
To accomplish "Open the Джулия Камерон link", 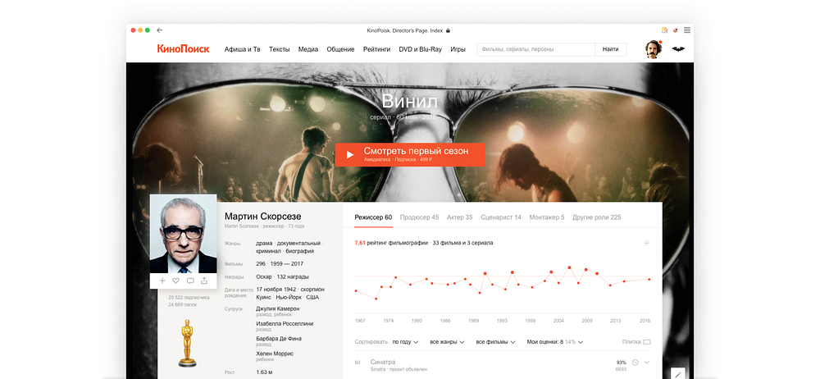I will tap(278, 308).
